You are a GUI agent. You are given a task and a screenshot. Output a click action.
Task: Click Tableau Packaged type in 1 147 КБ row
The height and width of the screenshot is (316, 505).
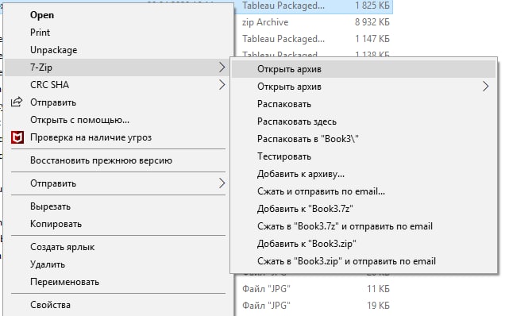283,39
